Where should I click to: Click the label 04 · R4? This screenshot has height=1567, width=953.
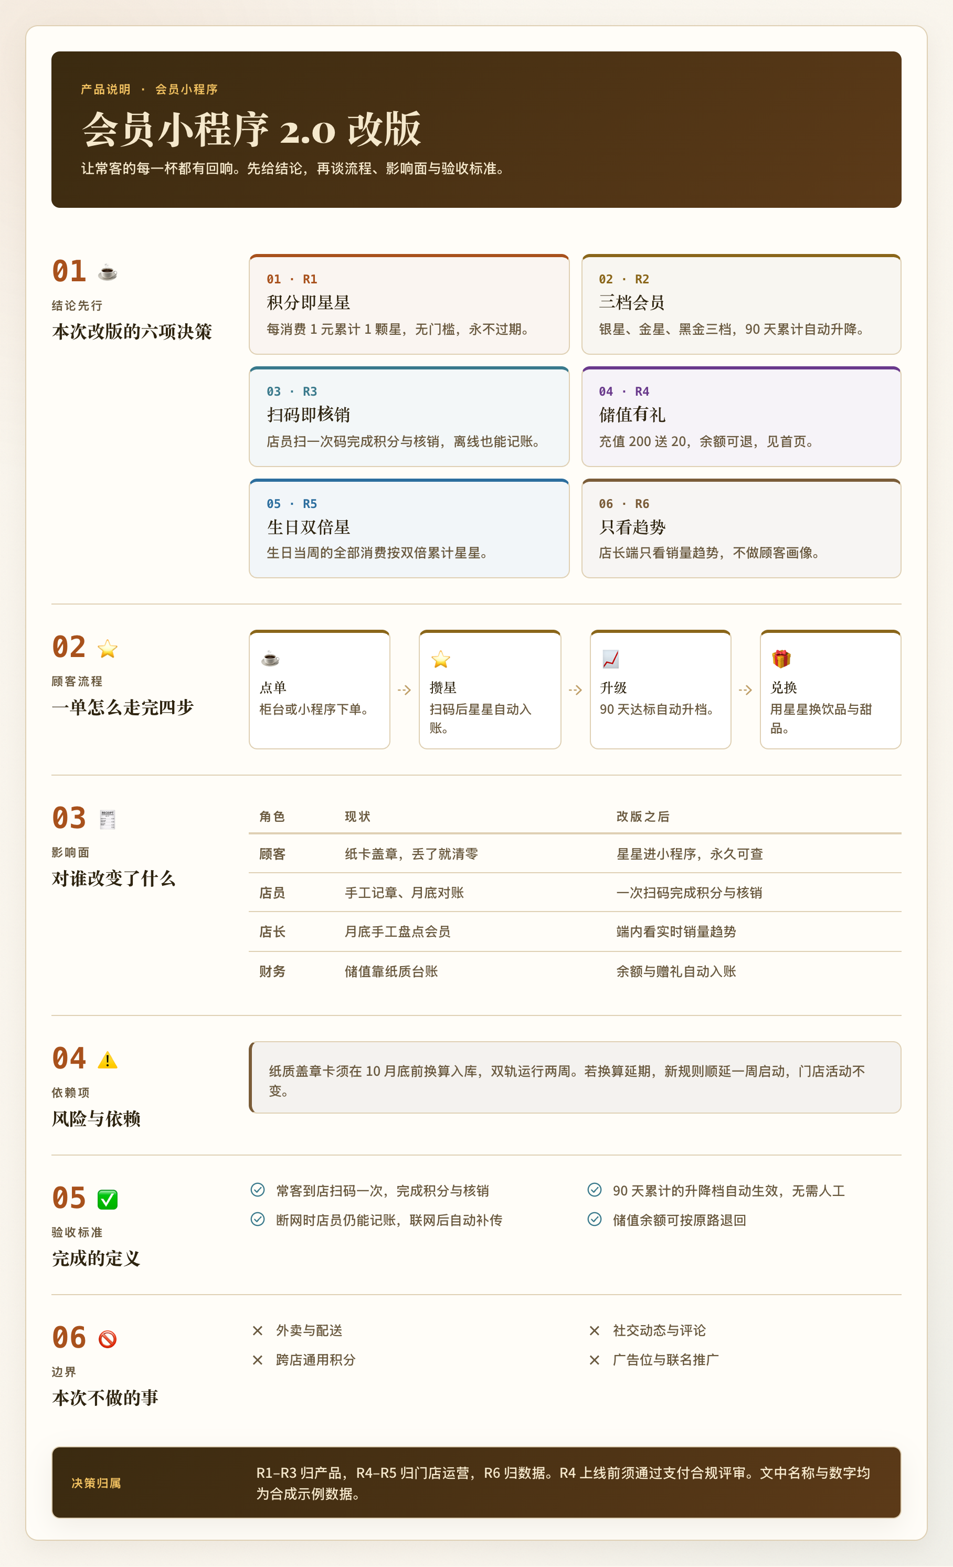point(623,391)
